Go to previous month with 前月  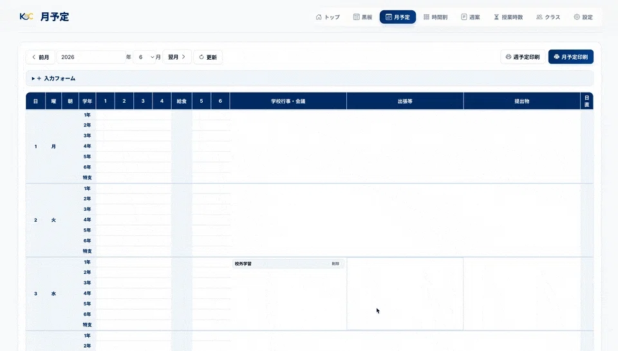click(x=41, y=57)
